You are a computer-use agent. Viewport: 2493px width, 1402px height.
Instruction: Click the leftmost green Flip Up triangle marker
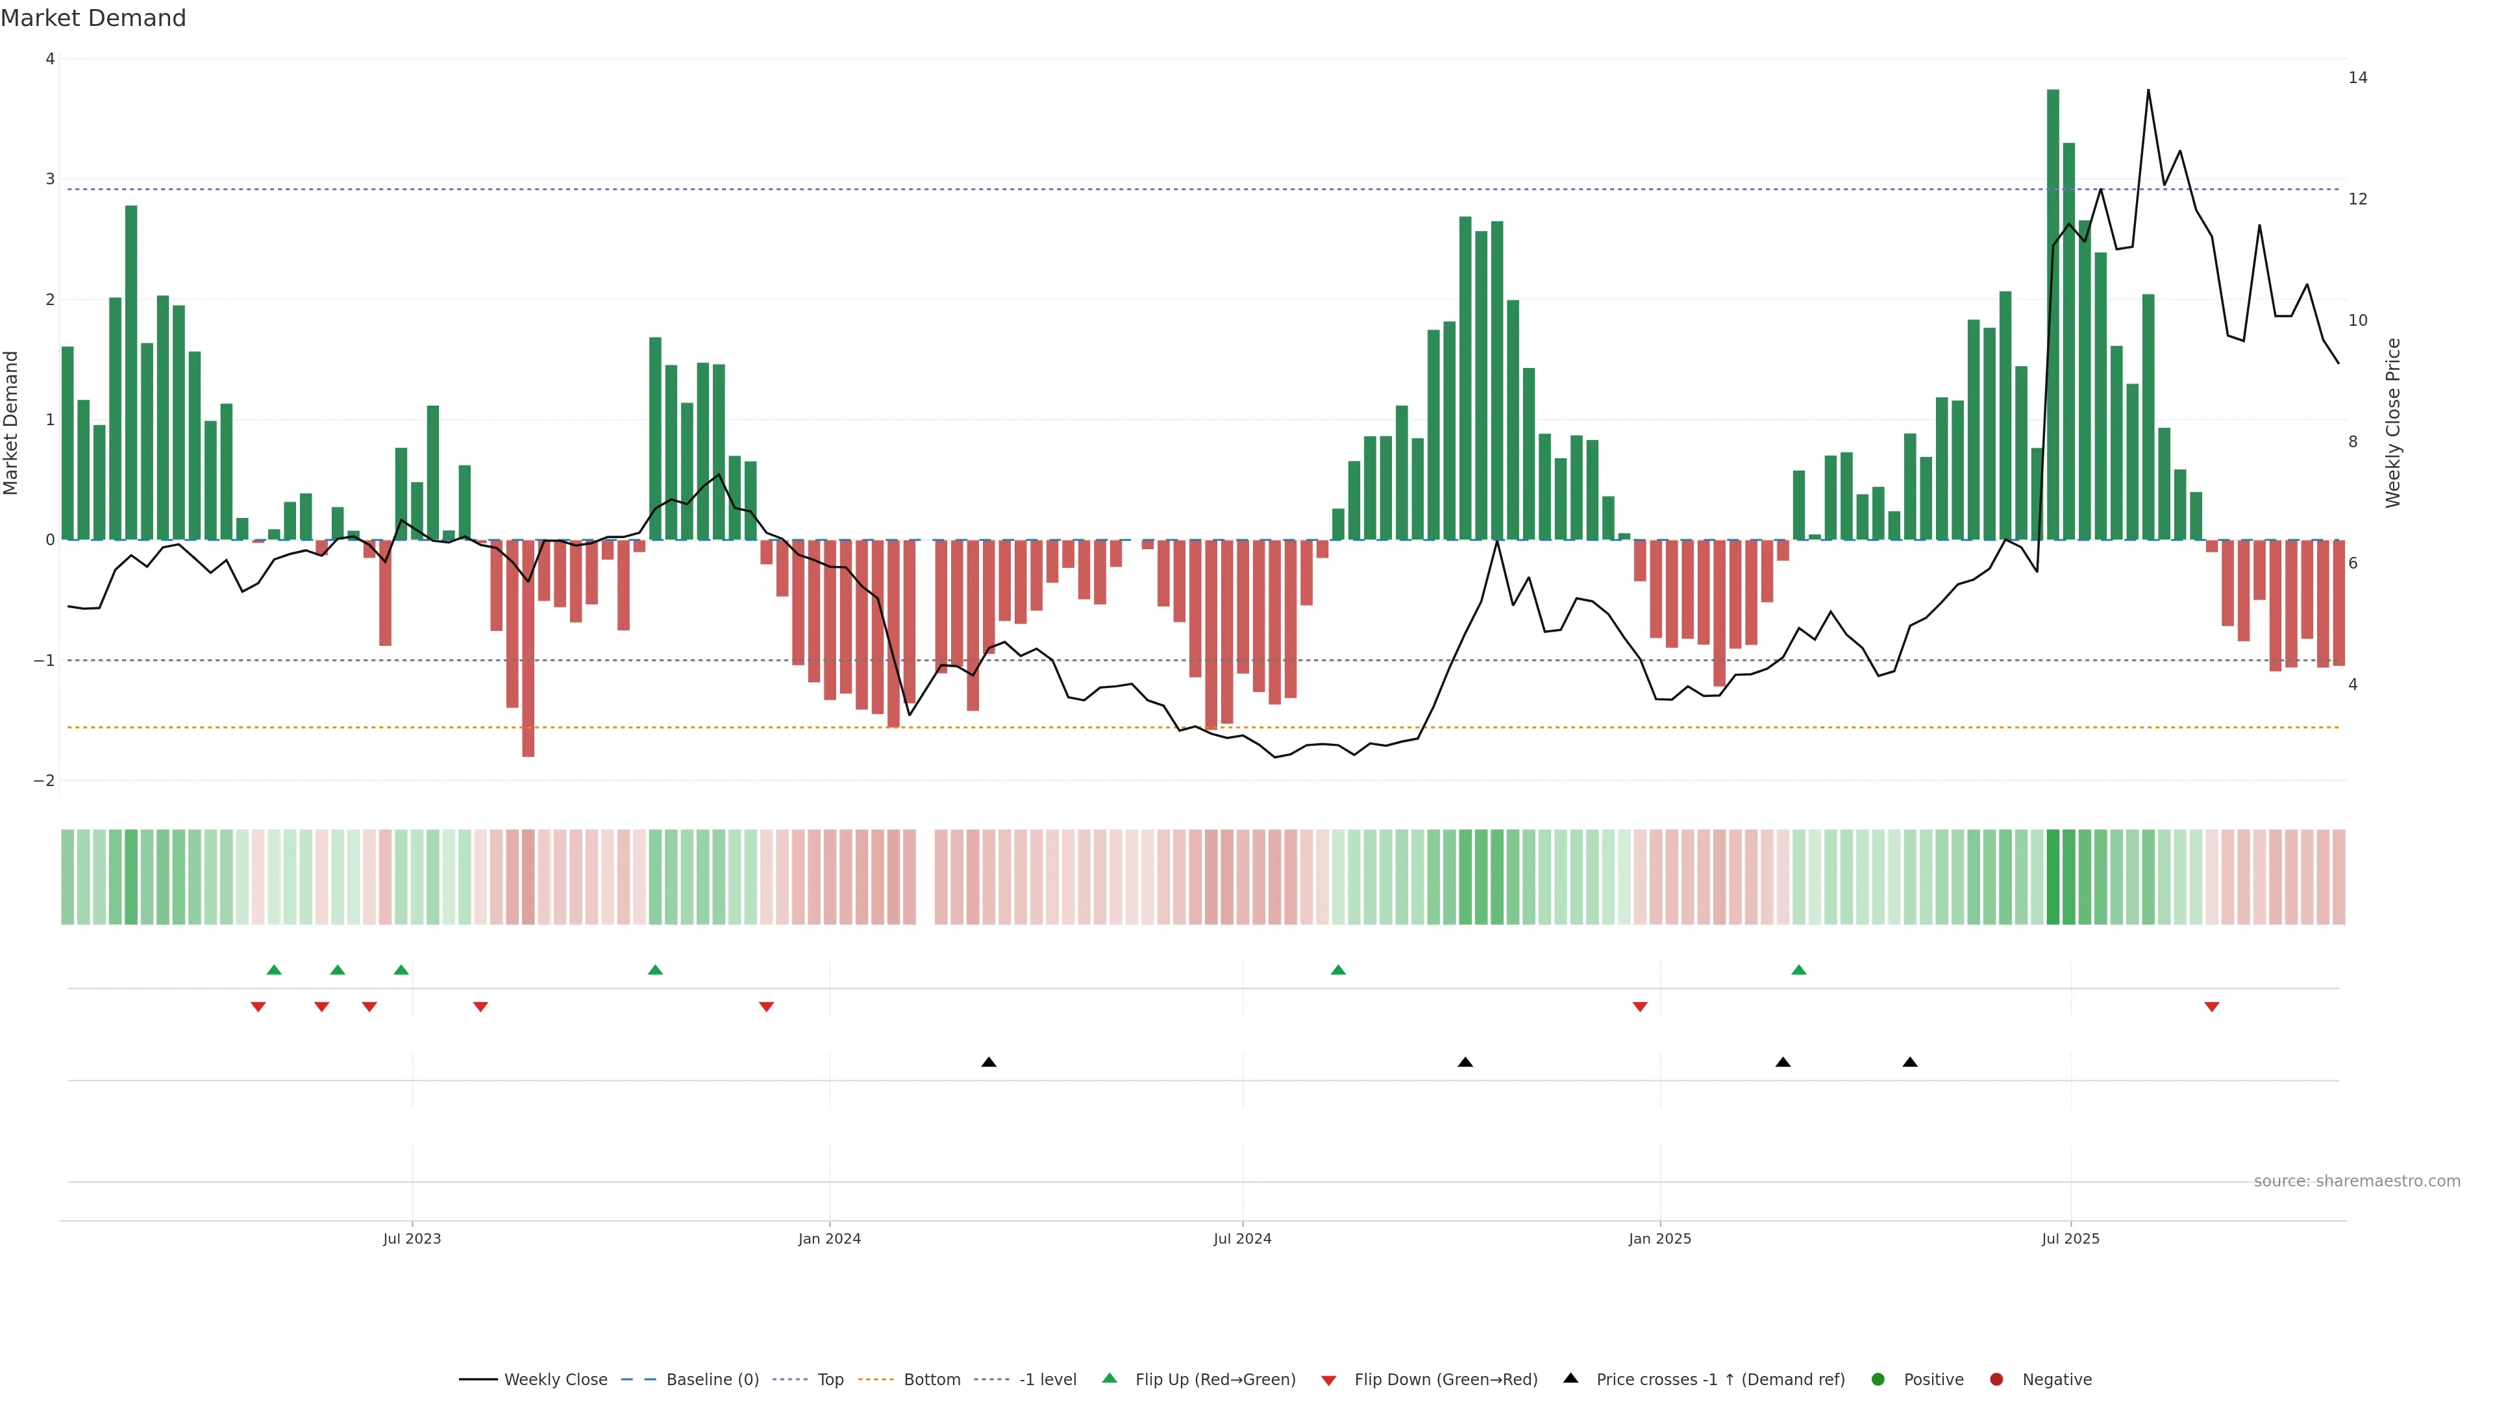click(x=274, y=970)
